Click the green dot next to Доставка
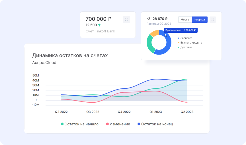Viewport: 246px width, 145px height. click(179, 47)
